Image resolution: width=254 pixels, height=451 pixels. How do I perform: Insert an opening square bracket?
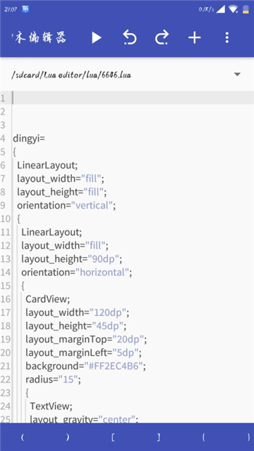tap(113, 437)
